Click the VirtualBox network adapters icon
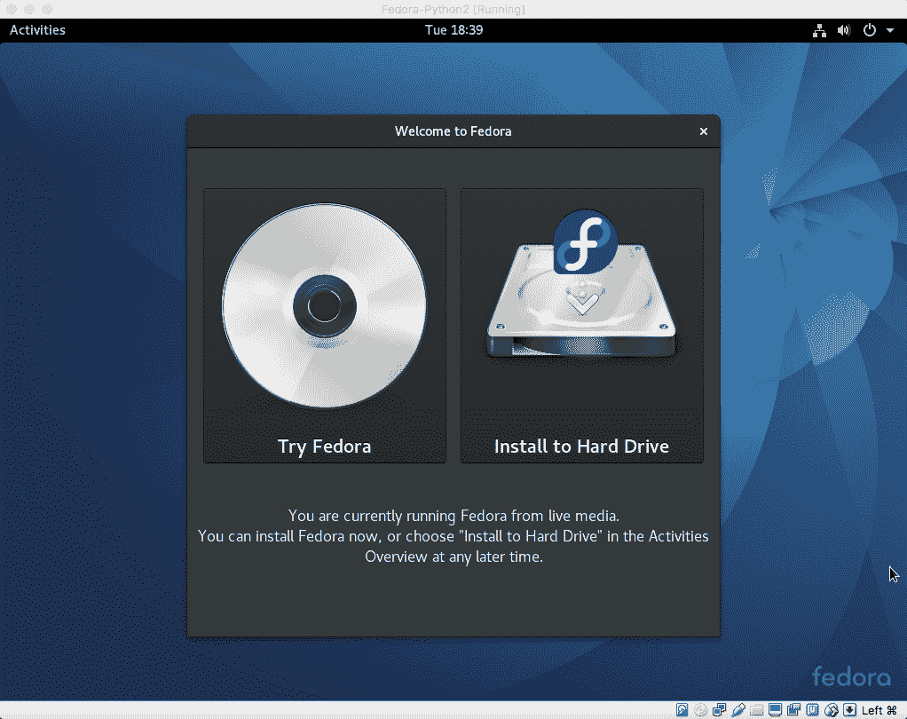Image resolution: width=907 pixels, height=719 pixels. [x=719, y=710]
